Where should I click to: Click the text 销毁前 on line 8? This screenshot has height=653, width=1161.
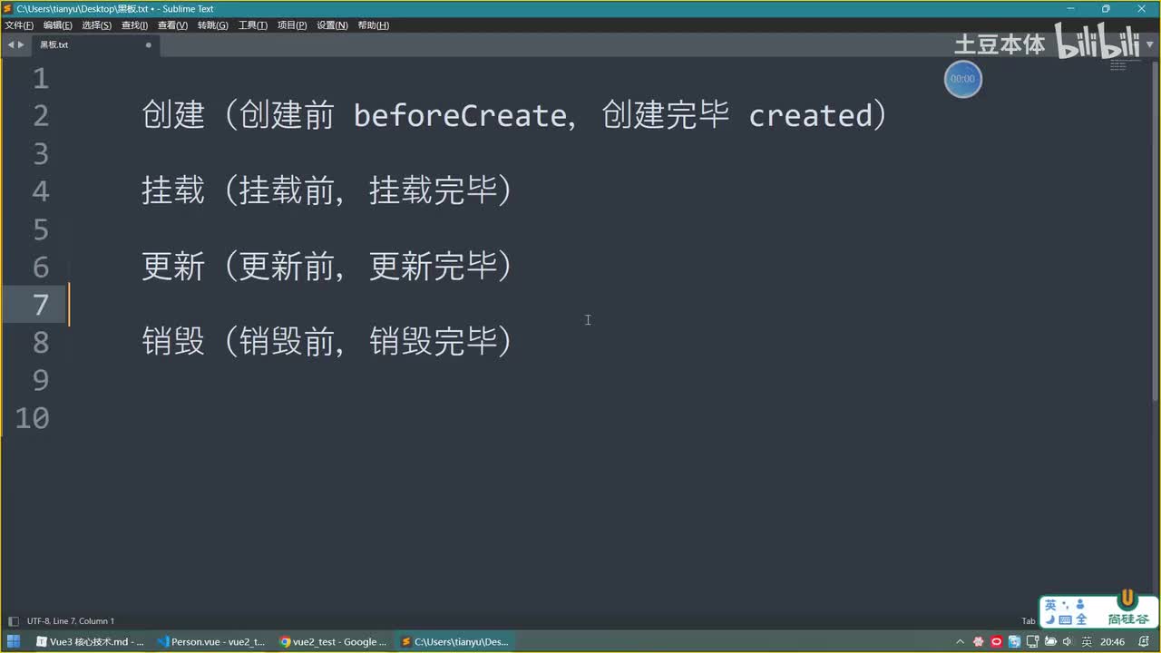[287, 342]
